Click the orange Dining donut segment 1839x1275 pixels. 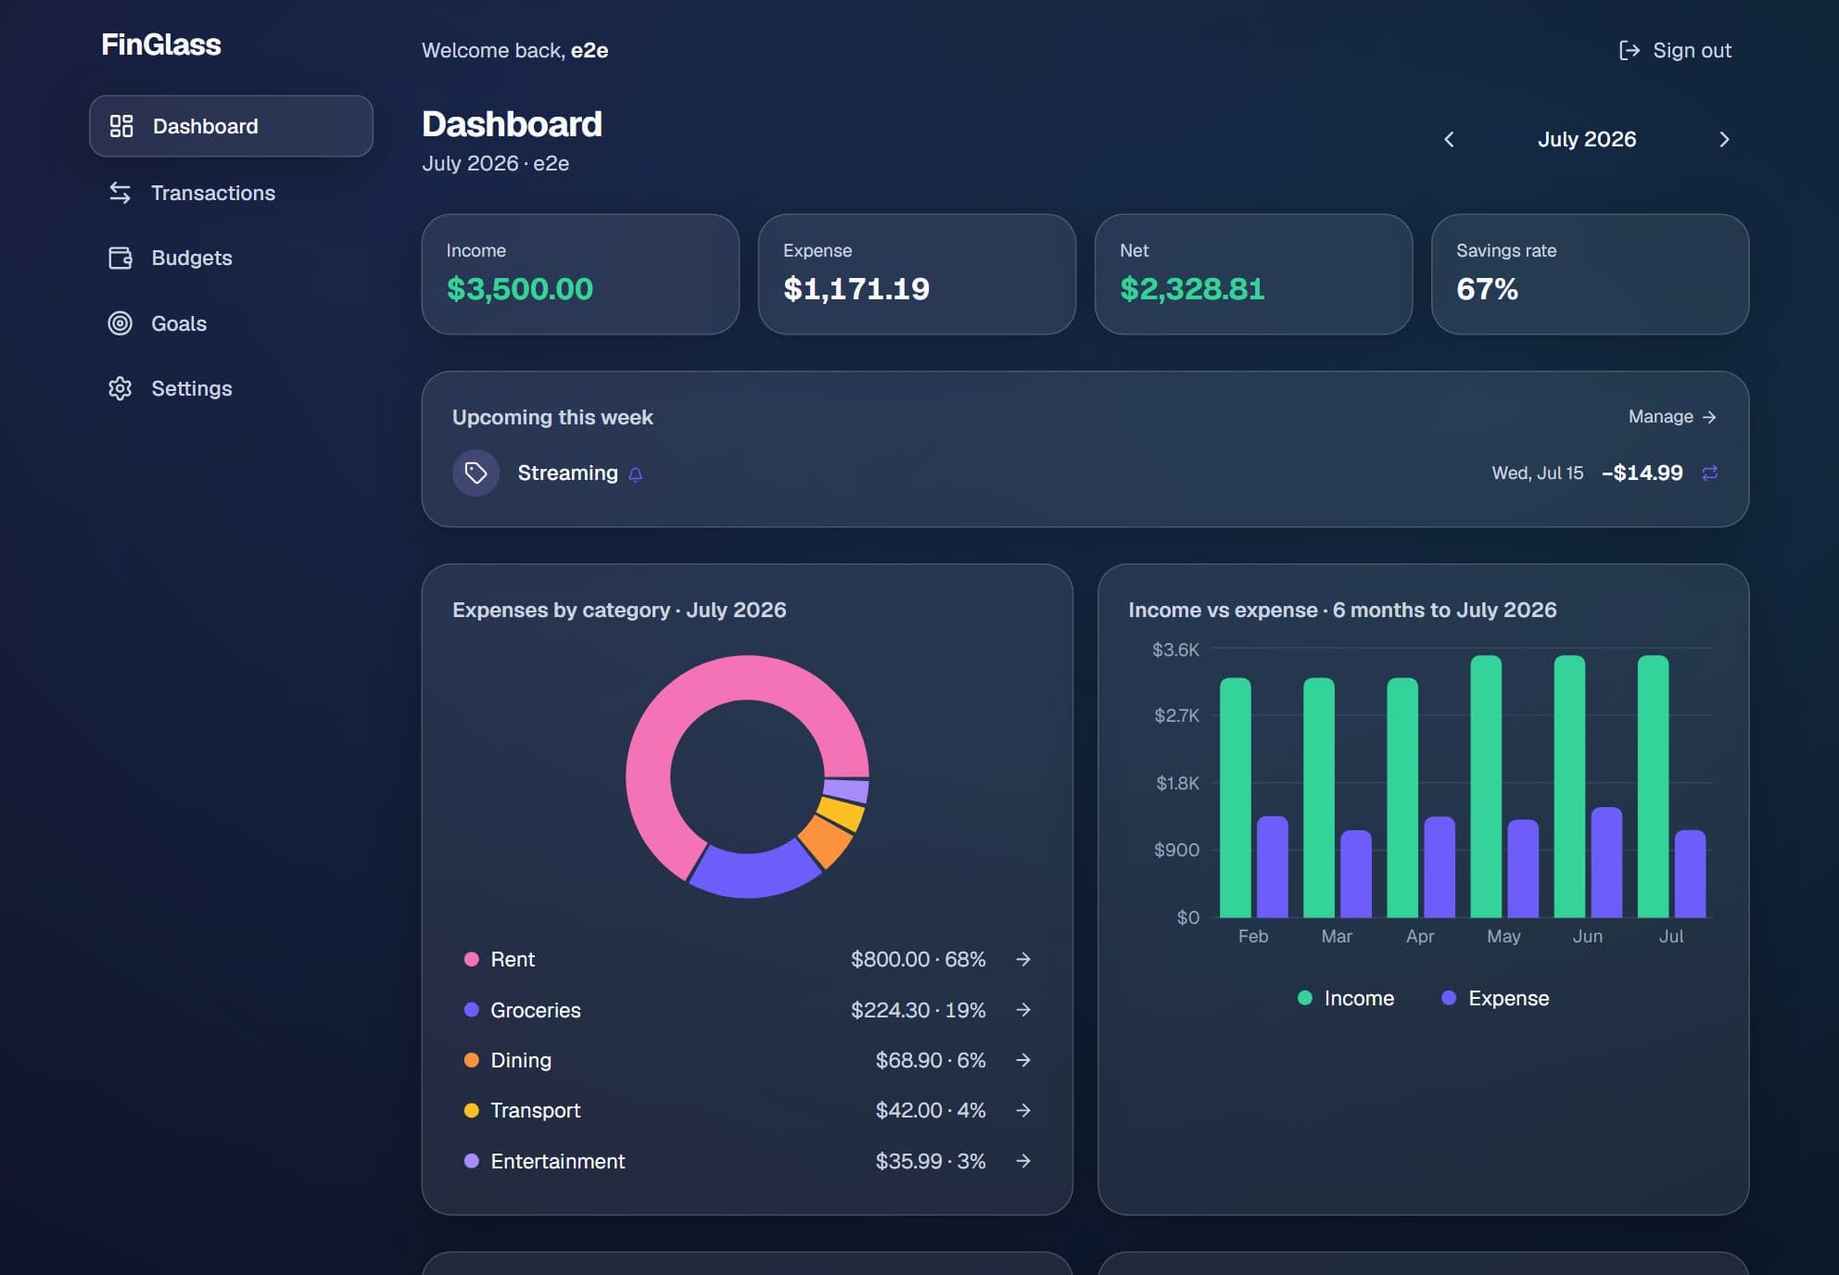(828, 839)
